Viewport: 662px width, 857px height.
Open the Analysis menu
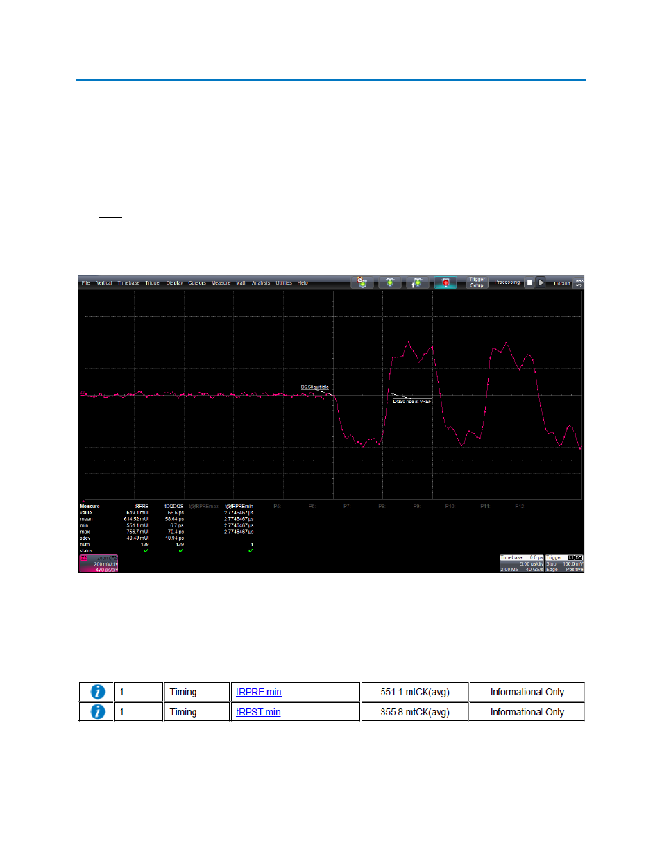tap(261, 283)
